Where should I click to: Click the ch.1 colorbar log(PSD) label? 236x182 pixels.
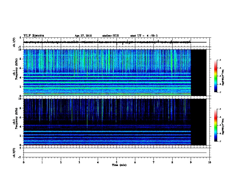tap(223, 77)
